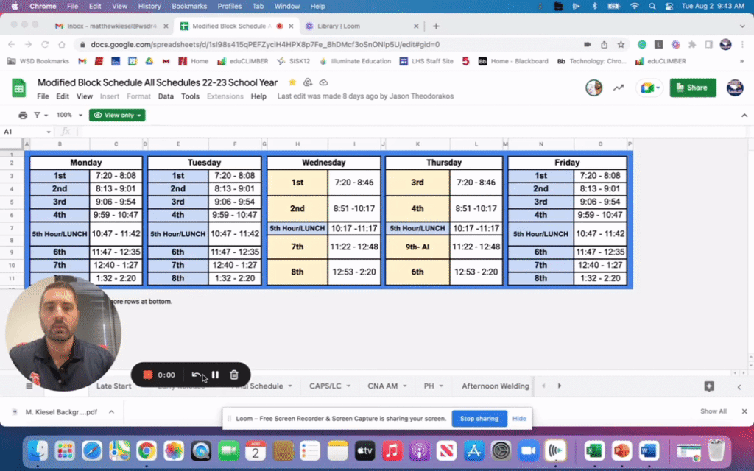The height and width of the screenshot is (471, 754).
Task: Open the Bookmarks menu in the macOS menu bar
Action: (x=189, y=6)
